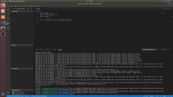The width and height of the screenshot is (173, 97).
Task: Open the Edit menu
Action: [x=11, y=6]
